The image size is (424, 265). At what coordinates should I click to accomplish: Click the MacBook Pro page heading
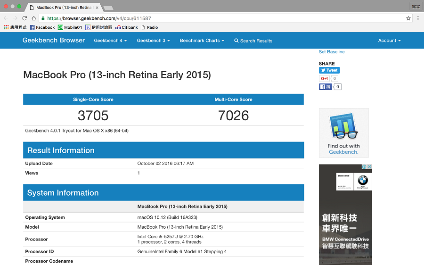coord(117,75)
